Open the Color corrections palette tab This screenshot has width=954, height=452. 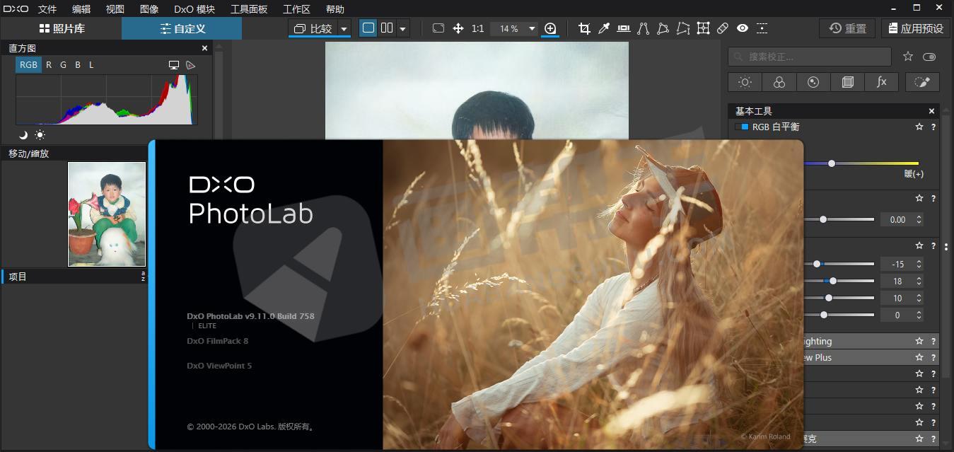click(779, 82)
